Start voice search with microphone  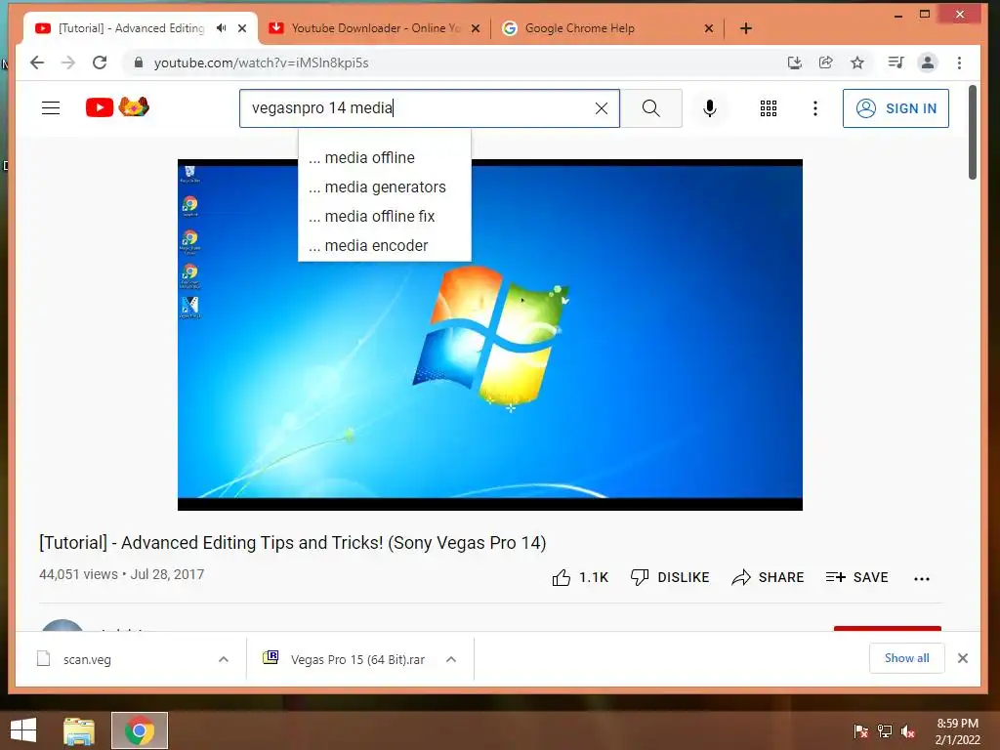pos(710,108)
